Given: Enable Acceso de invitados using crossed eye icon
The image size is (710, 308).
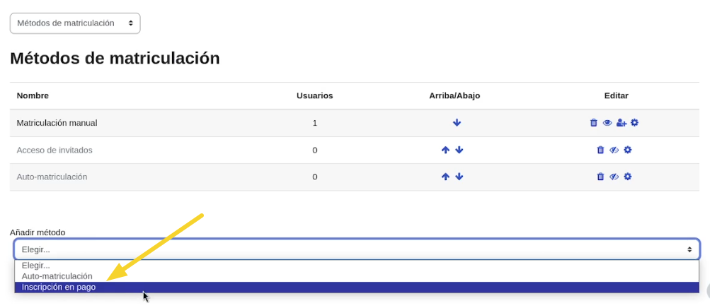Looking at the screenshot, I should coord(614,150).
